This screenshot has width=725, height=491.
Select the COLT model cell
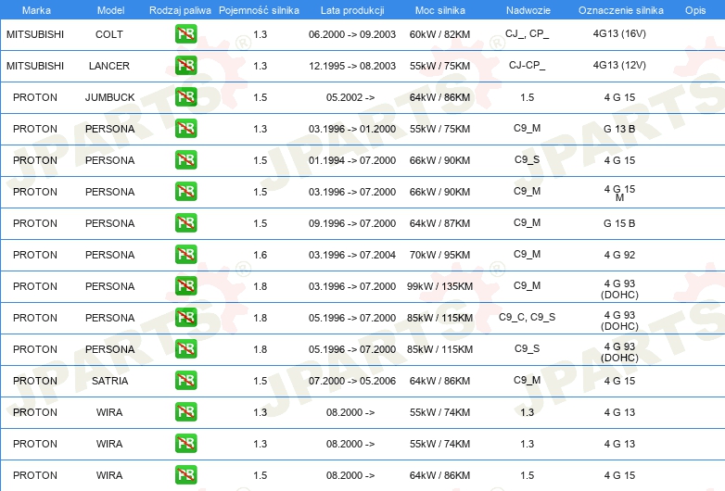click(x=109, y=34)
